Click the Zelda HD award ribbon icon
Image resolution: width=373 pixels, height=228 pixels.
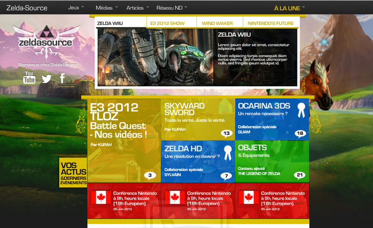point(228,151)
